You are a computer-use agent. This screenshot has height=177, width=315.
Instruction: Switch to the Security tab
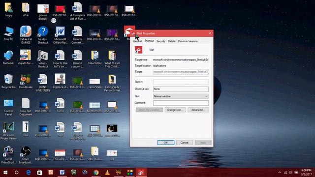point(161,41)
